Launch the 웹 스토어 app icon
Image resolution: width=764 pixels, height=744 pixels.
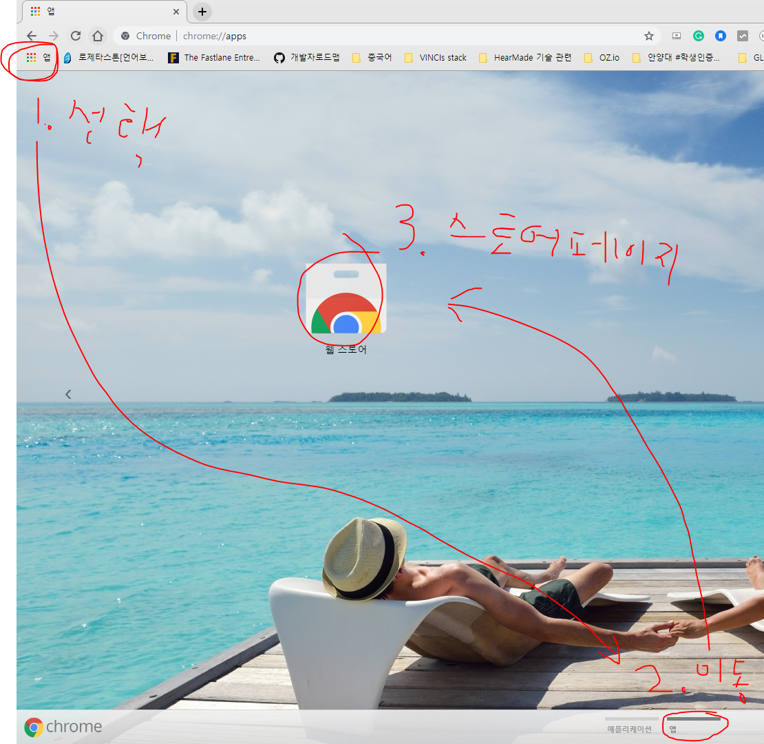pos(346,298)
